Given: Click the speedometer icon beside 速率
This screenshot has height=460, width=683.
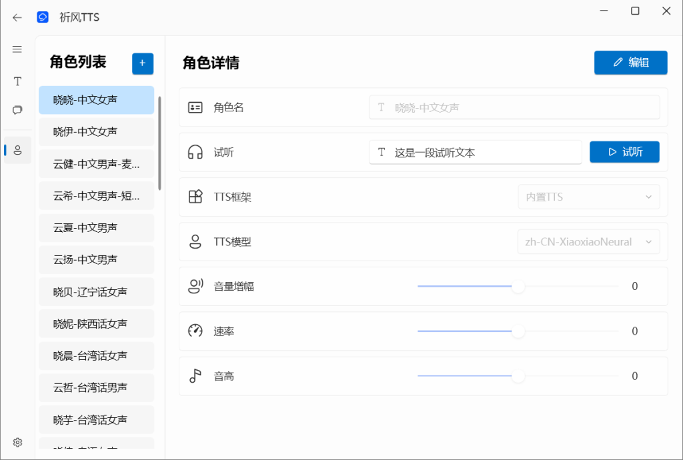Looking at the screenshot, I should (195, 331).
